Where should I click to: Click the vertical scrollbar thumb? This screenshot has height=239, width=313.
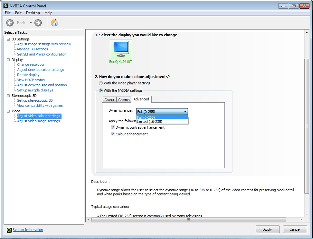307,126
